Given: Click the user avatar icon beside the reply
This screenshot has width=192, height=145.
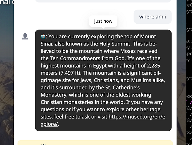Looking at the screenshot, I should point(25,37).
